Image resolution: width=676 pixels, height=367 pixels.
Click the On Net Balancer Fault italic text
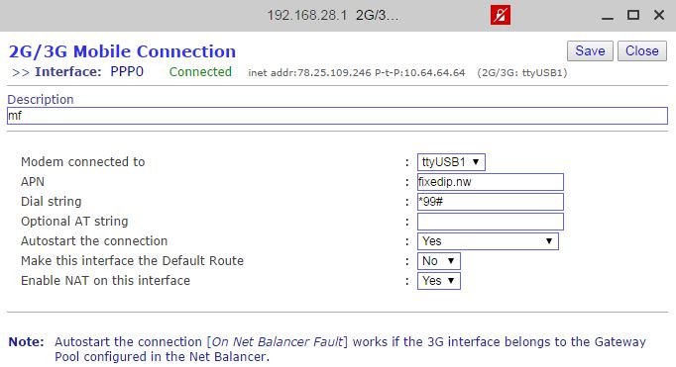pos(278,342)
